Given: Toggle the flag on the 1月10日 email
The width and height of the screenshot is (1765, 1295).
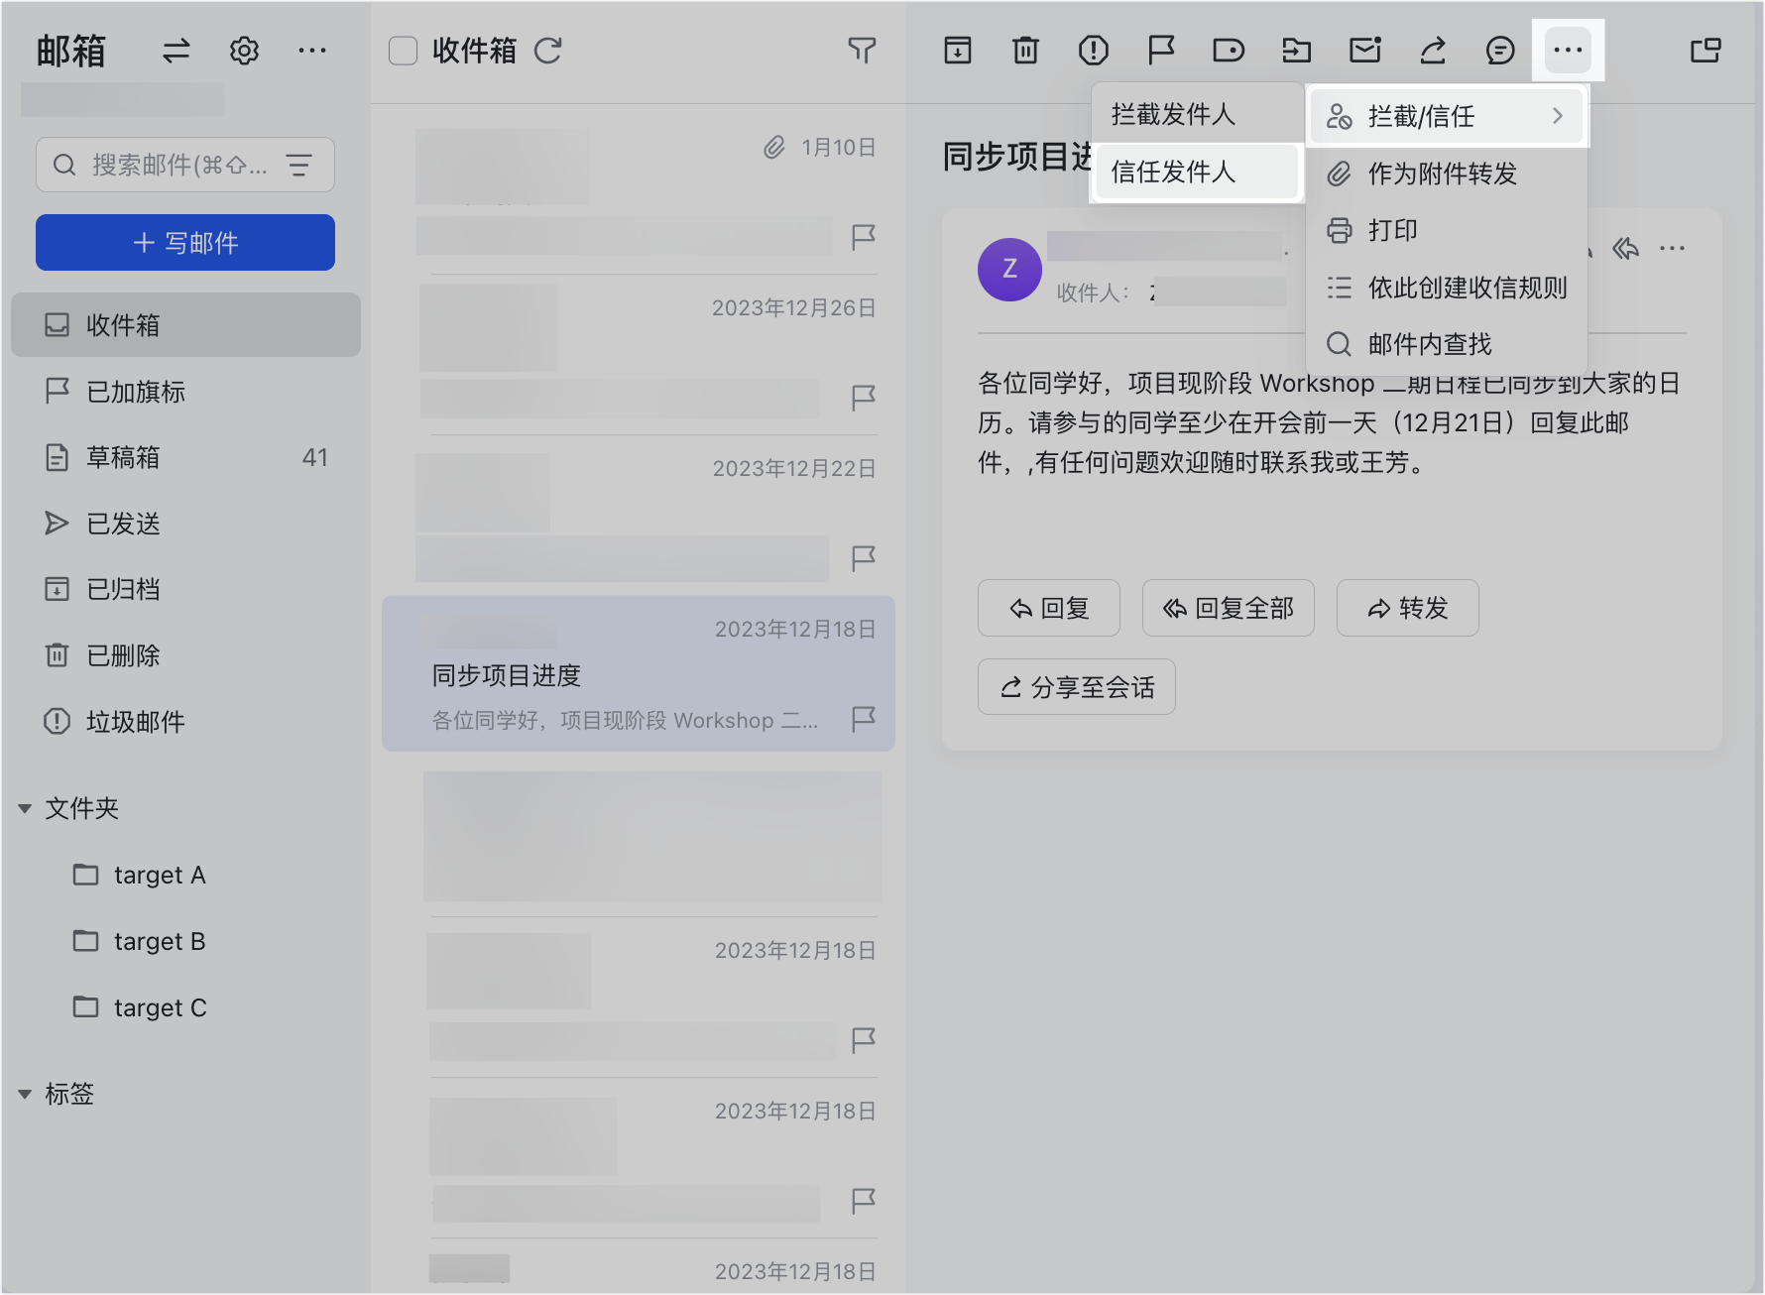Looking at the screenshot, I should (863, 237).
